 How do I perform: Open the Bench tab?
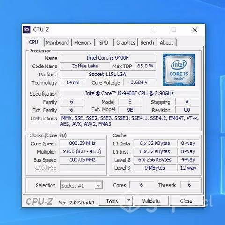point(147,43)
